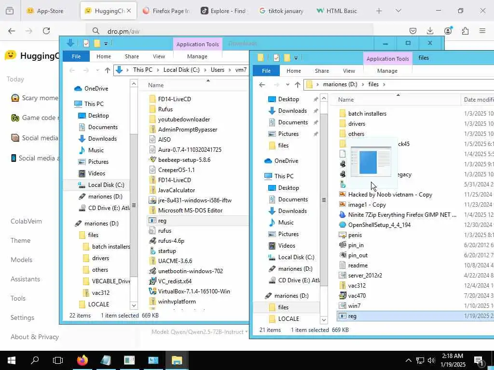Select LOCALE folder in files window sidebar
Screen dimensions: 494x370
coord(288,319)
